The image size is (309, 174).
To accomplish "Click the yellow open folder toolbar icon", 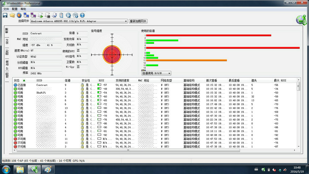I will point(12,15).
